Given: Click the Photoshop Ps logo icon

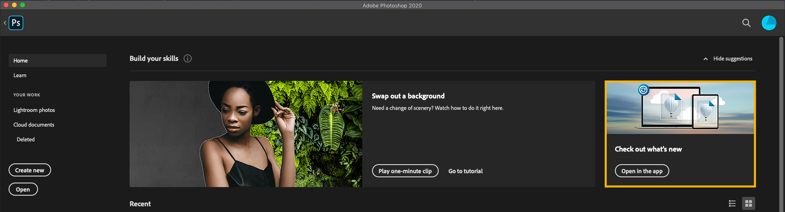Looking at the screenshot, I should point(16,23).
